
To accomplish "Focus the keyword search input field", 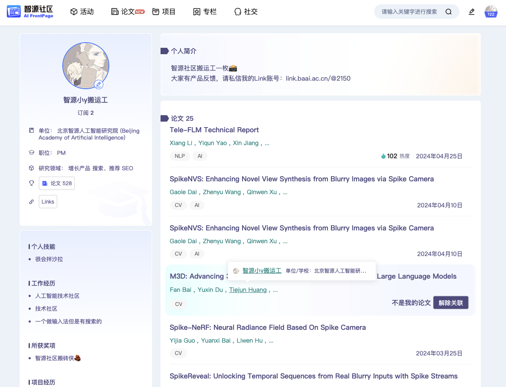I will point(409,12).
